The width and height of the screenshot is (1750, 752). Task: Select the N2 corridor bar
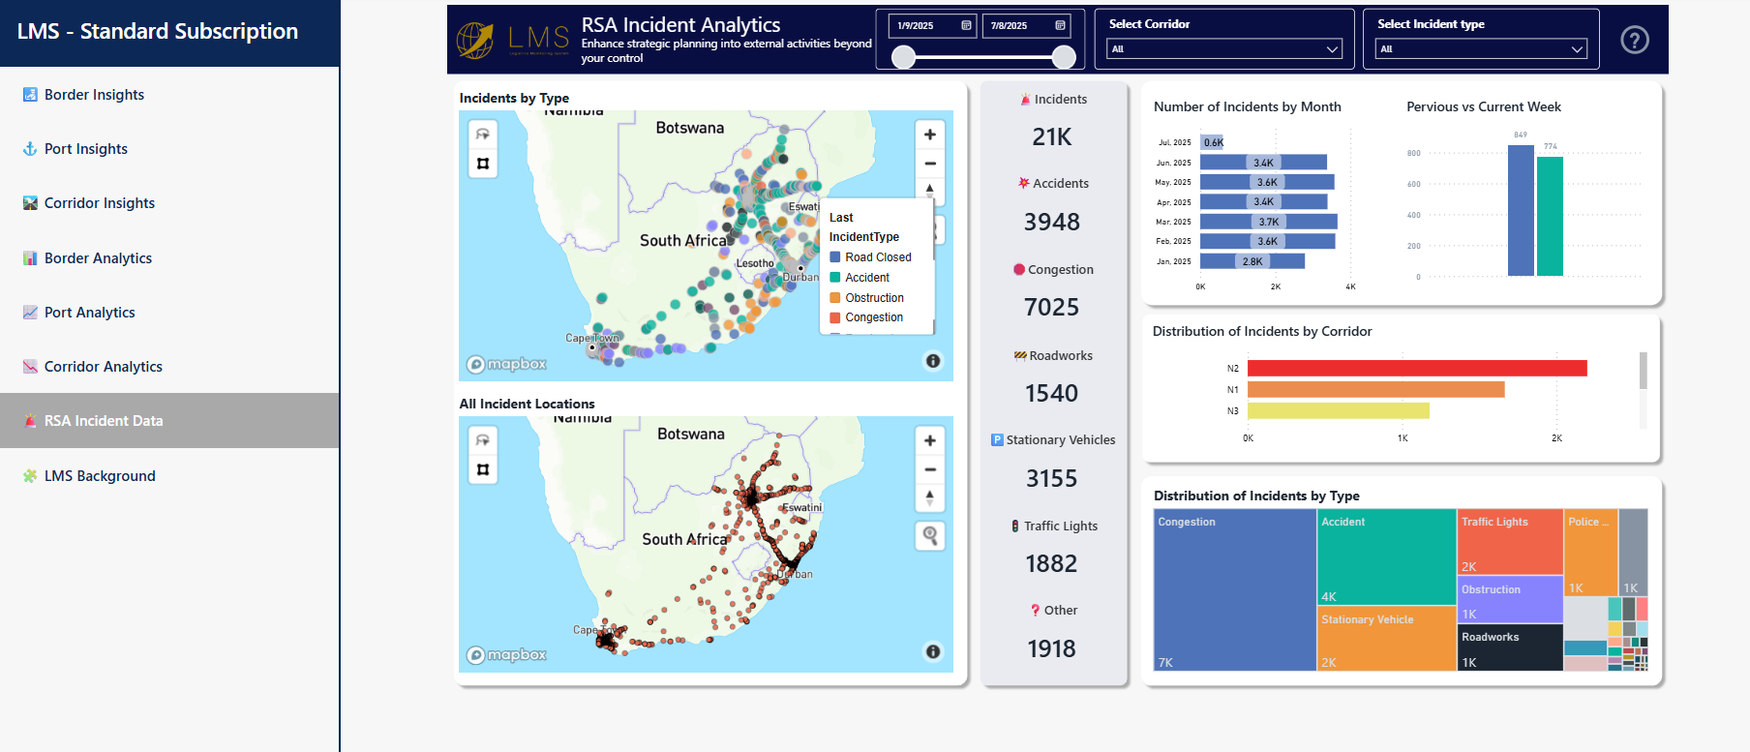coord(1417,368)
